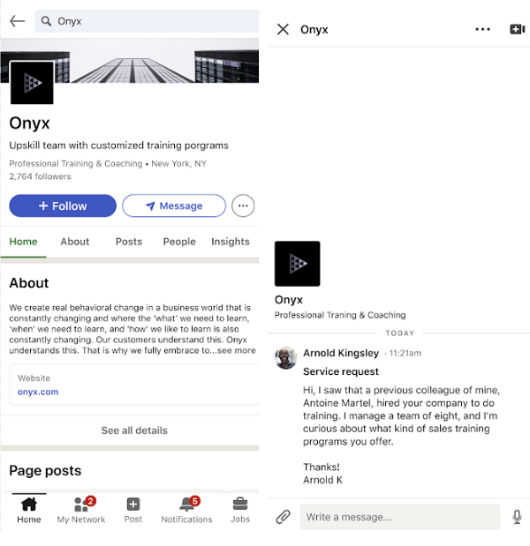Follow the Onyx page
Viewport: 530px width, 546px height.
63,206
